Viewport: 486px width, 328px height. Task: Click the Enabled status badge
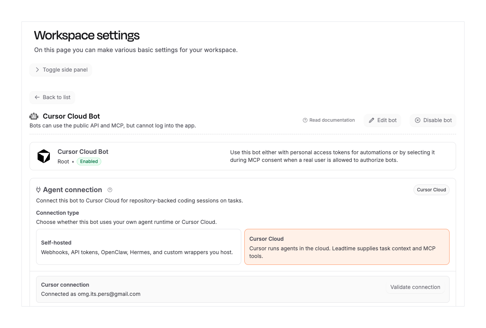tap(89, 162)
